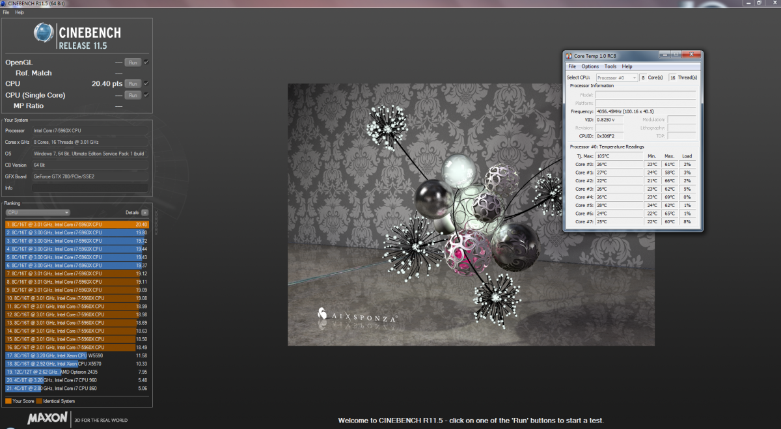Click the Core Temp title bar icon
Image resolution: width=781 pixels, height=429 pixels.
tap(568, 56)
